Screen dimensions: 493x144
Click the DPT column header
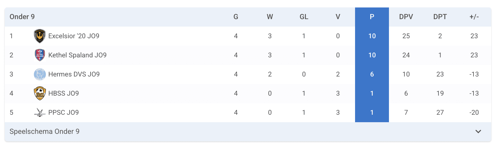(x=440, y=17)
